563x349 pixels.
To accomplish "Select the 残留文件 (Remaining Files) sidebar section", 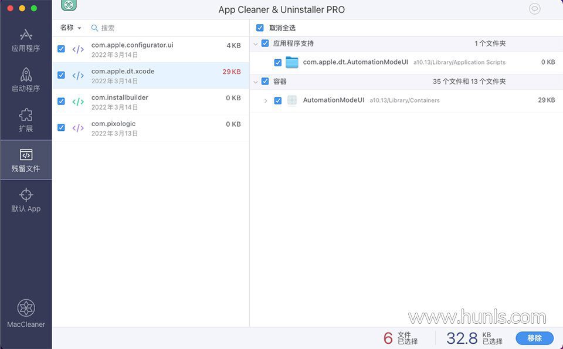I will [x=26, y=160].
